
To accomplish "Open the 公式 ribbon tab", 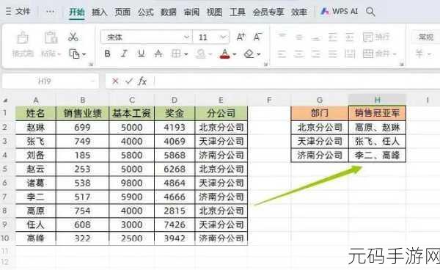I will 145,12.
